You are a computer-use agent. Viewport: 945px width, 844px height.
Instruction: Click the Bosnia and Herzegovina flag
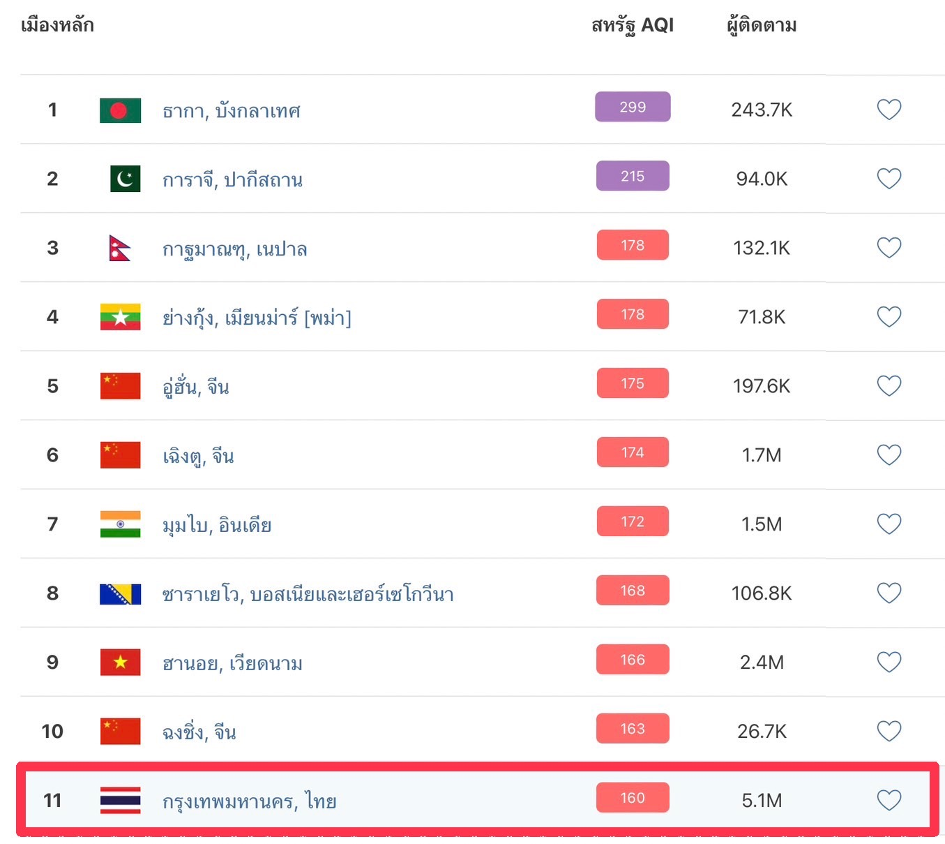click(x=121, y=594)
